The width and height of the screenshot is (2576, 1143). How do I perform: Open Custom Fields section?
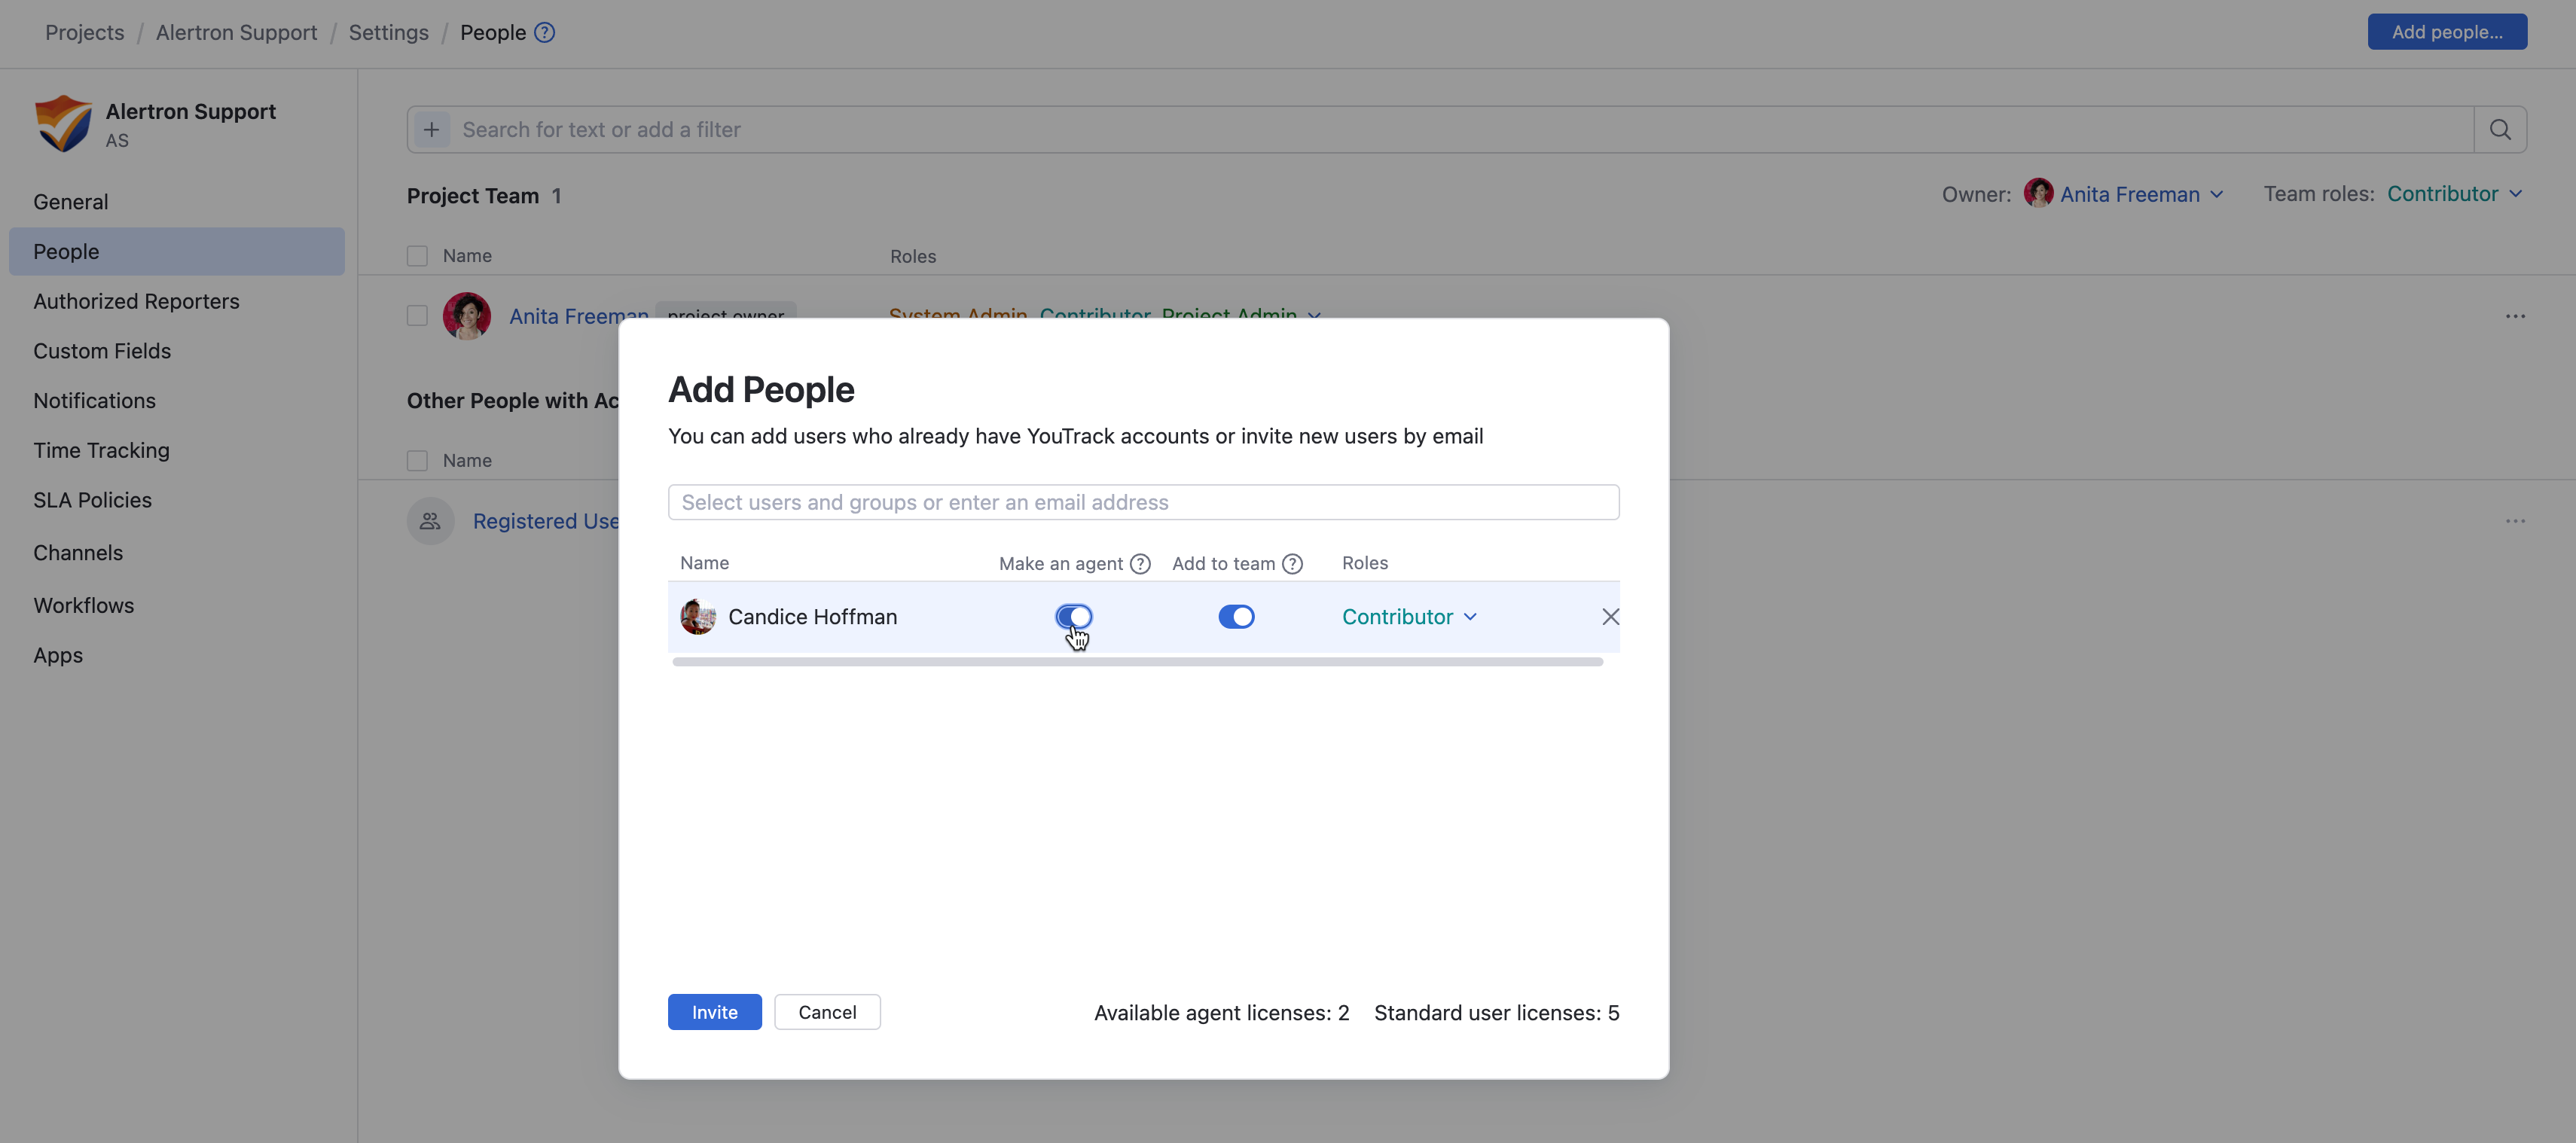pyautogui.click(x=177, y=351)
